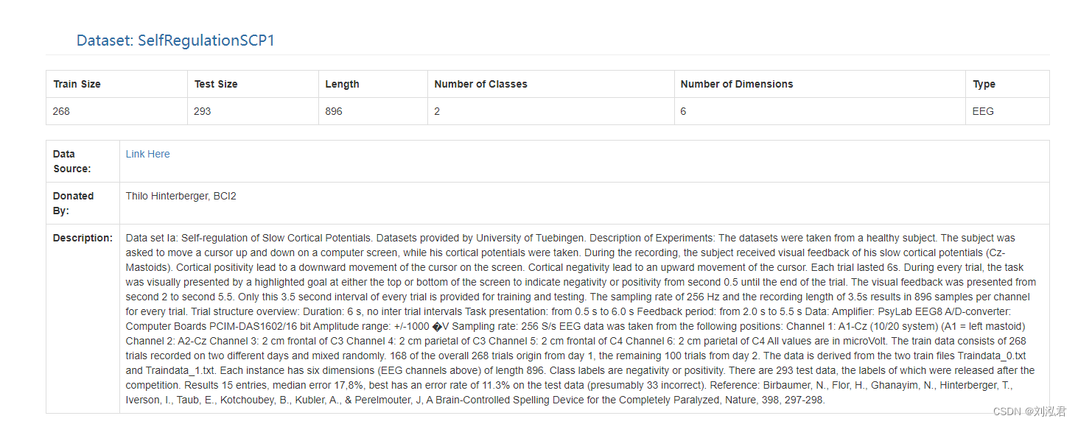Click the 'Type' column header
The image size is (1078, 424).
pyautogui.click(x=984, y=84)
